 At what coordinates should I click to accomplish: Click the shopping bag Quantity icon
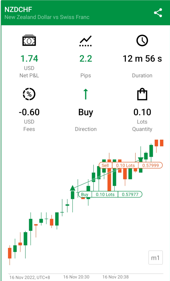click(x=142, y=94)
